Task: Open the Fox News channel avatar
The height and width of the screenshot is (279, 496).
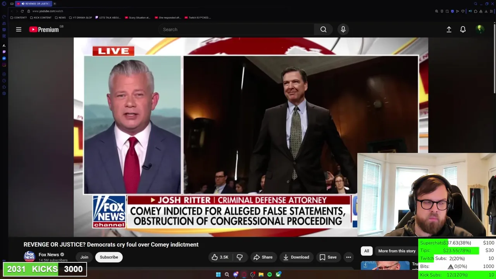Action: click(x=29, y=257)
